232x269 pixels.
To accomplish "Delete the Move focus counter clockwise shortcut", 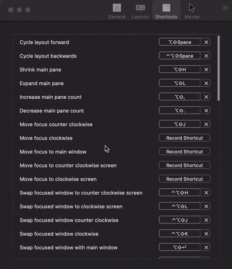I will [x=206, y=124].
